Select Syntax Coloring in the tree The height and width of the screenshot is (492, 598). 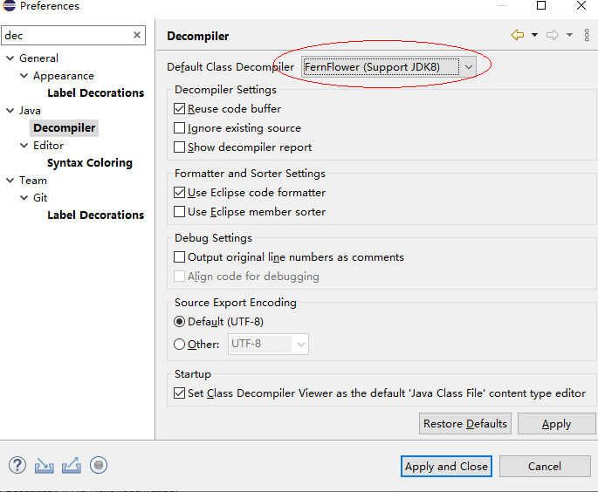point(90,163)
